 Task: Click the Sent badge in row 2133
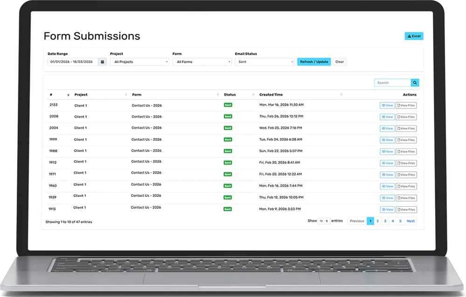[228, 105]
